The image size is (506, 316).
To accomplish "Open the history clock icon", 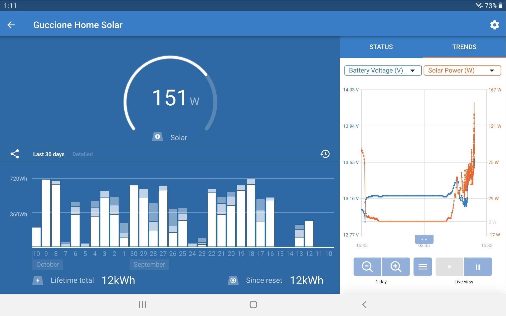I will [325, 154].
